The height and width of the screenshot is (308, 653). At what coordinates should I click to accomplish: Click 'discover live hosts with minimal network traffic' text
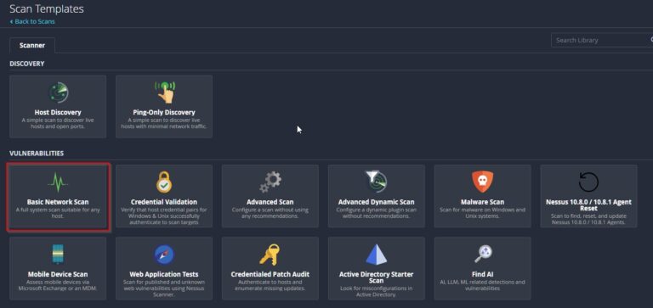click(164, 123)
